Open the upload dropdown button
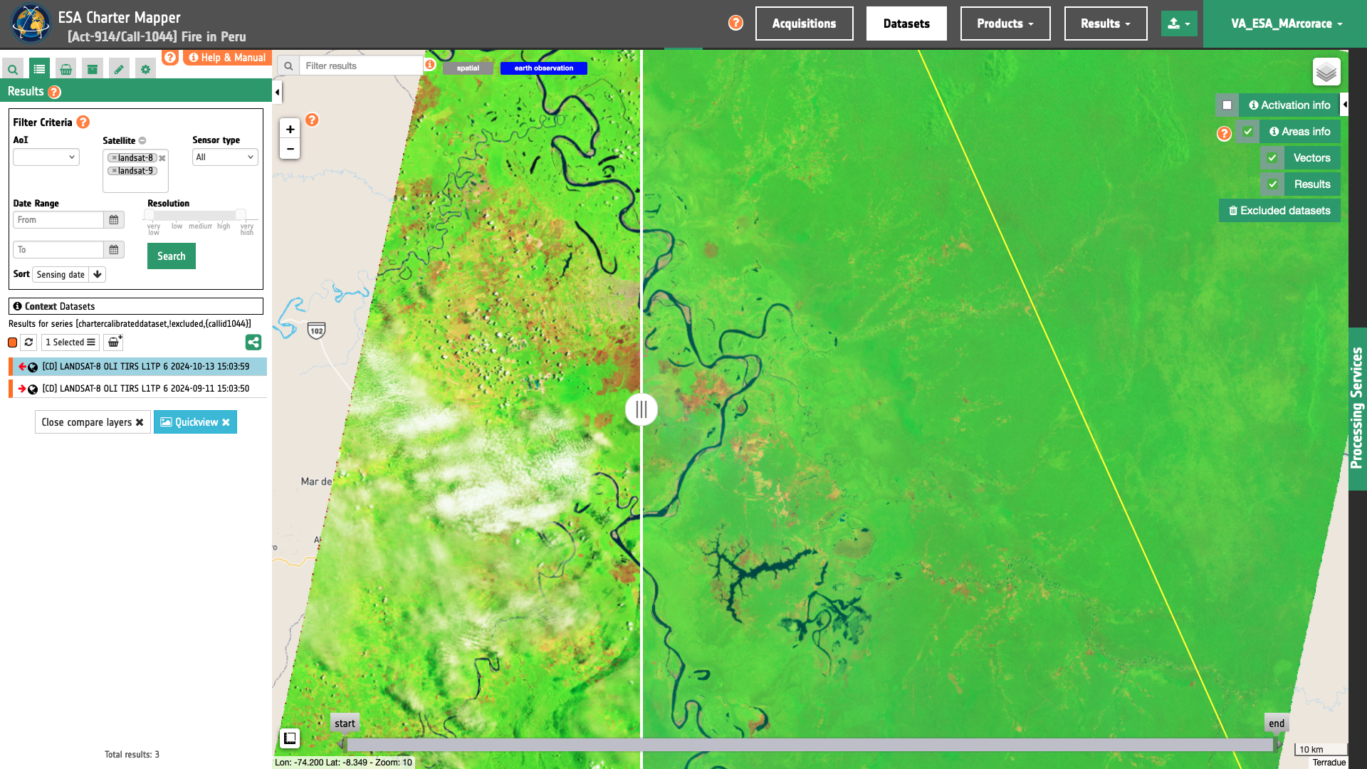Screen dimensions: 1367x769 click(1179, 23)
